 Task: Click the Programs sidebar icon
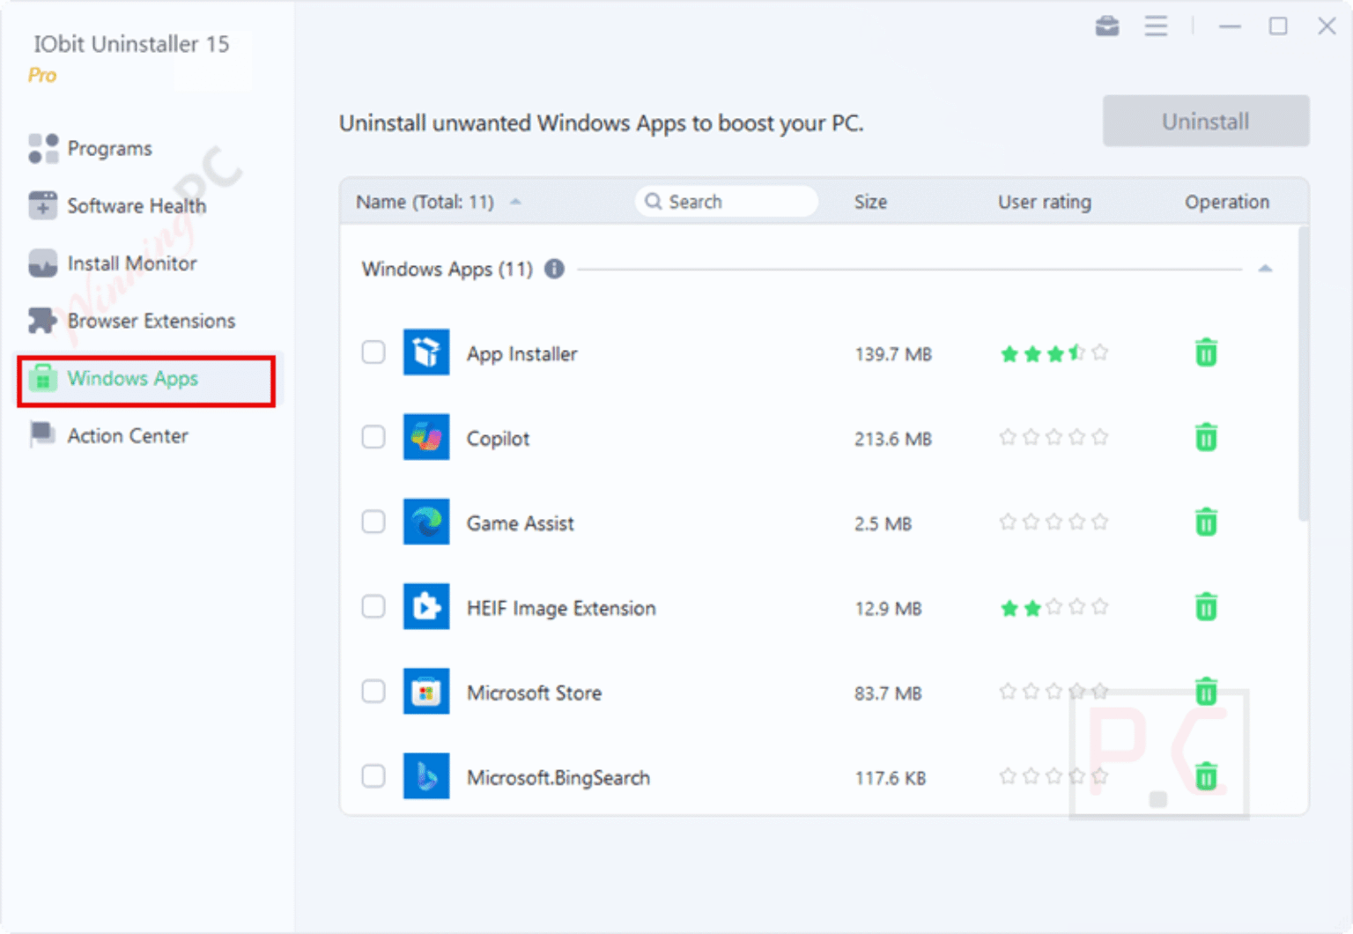click(43, 148)
